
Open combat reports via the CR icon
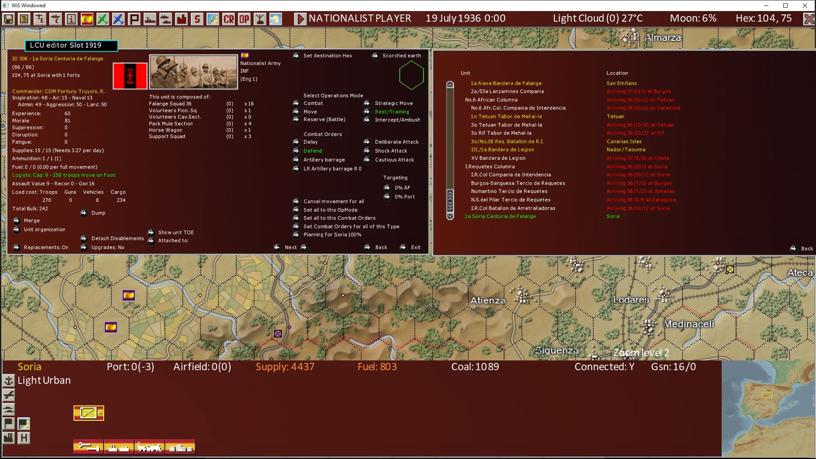point(229,19)
